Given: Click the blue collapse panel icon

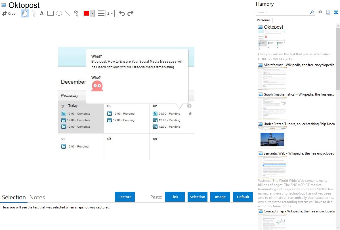Looking at the screenshot, I should coord(336,12).
